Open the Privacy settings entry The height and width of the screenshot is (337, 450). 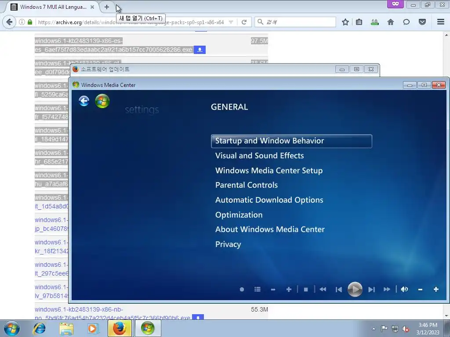(228, 244)
